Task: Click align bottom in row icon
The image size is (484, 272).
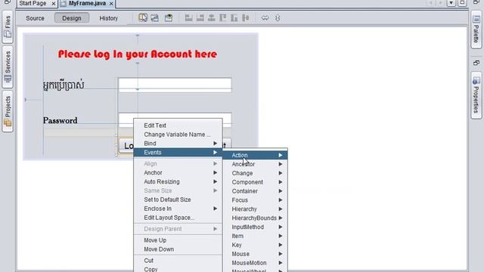Action: (x=234, y=18)
